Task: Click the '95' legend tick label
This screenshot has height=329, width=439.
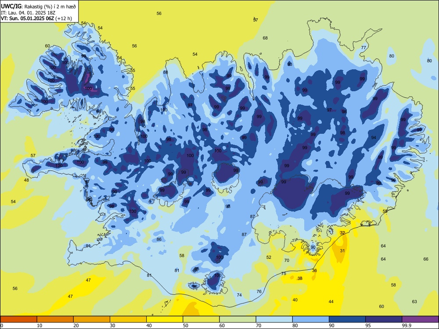Action: (x=368, y=325)
